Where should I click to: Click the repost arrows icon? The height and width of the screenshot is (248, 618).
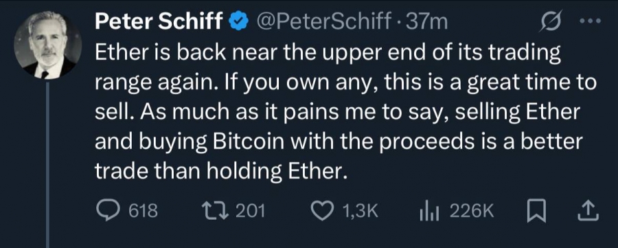(x=215, y=212)
